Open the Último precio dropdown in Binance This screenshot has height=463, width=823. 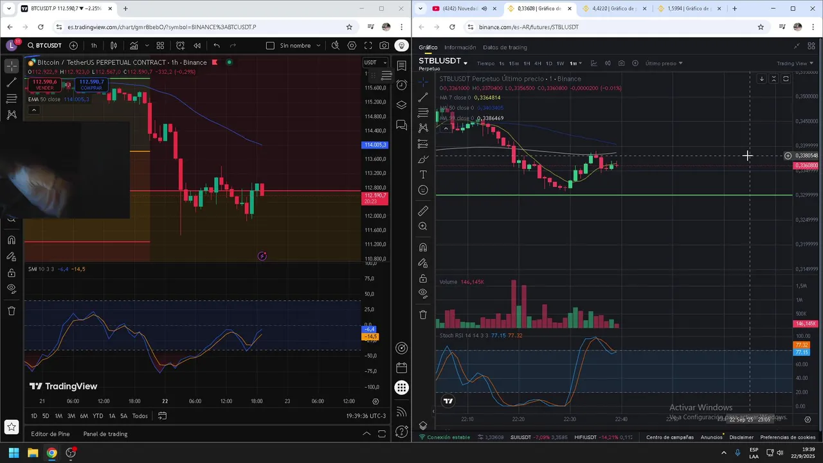tap(664, 64)
